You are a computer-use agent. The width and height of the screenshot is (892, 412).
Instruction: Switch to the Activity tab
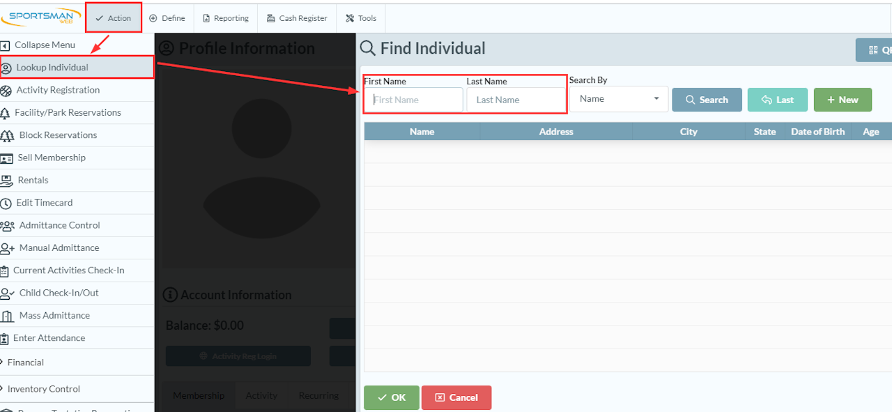261,395
